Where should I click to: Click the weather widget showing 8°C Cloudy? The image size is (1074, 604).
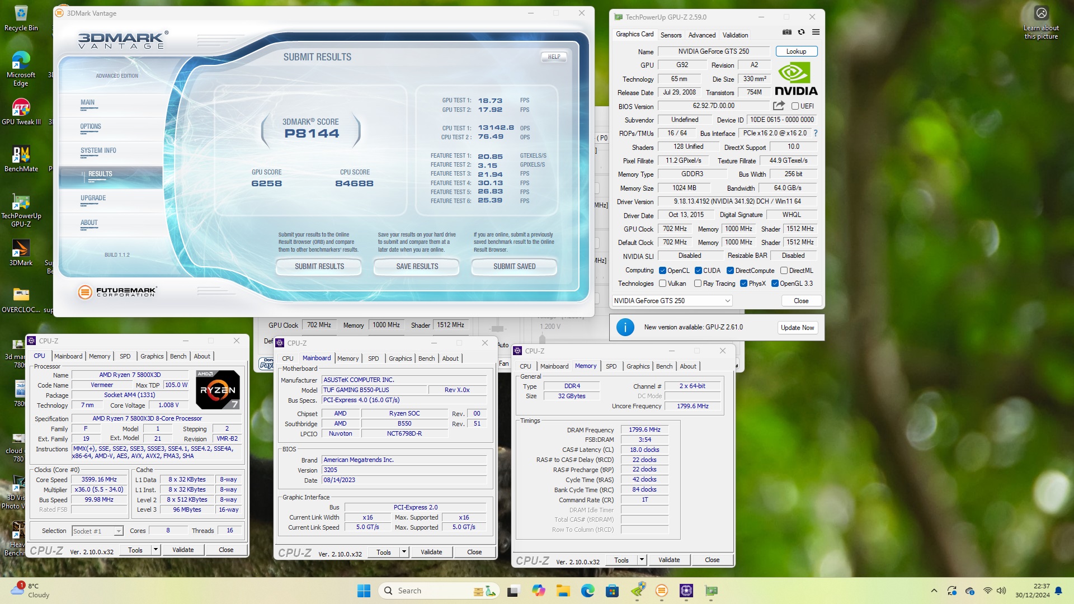coord(30,591)
